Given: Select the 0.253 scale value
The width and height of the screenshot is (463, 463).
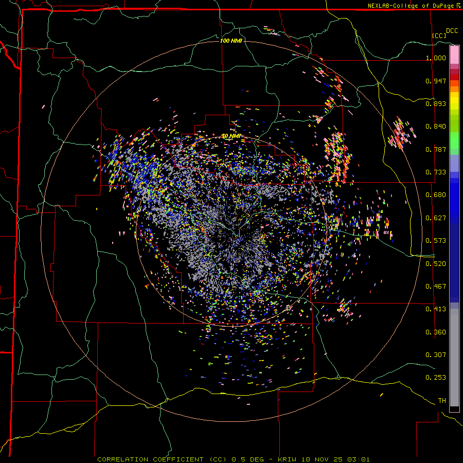Looking at the screenshot, I should pyautogui.click(x=436, y=378).
